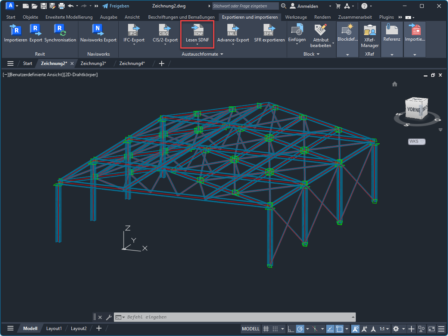The image size is (448, 336).
Task: Expand the Austauschformate panel options
Action: (221, 54)
